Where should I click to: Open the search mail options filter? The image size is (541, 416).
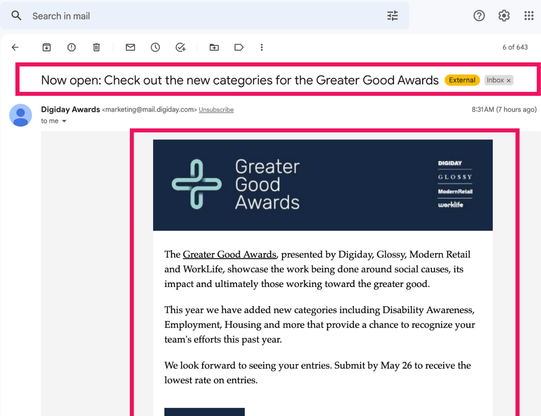pyautogui.click(x=392, y=15)
